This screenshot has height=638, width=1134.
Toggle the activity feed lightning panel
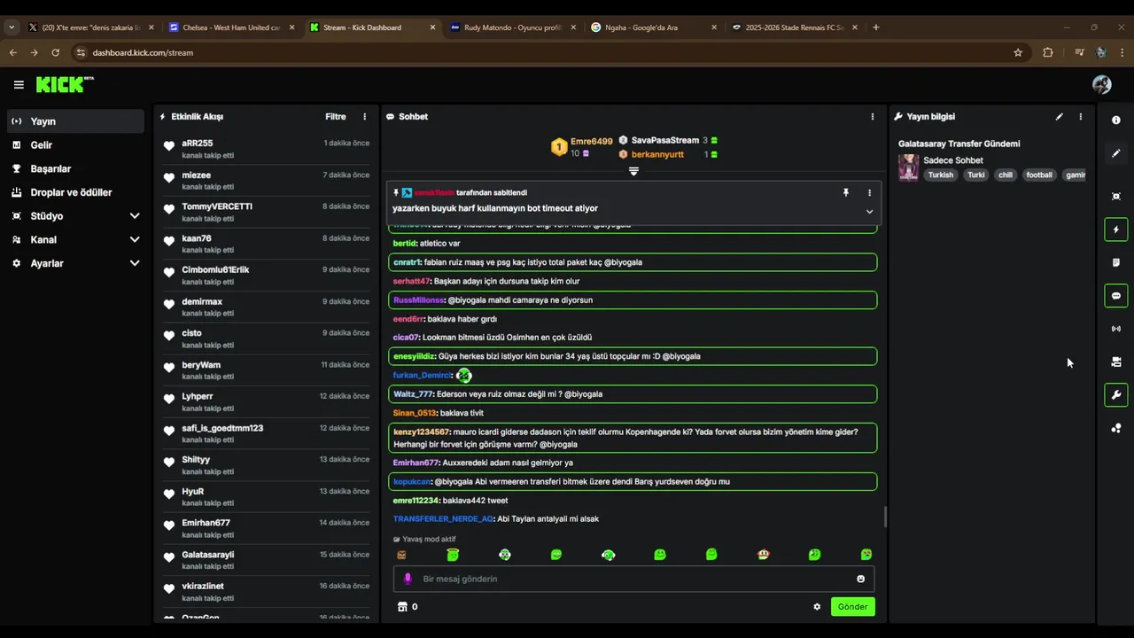(1116, 230)
